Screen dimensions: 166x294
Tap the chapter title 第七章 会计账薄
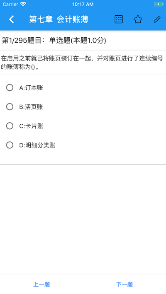[59, 19]
